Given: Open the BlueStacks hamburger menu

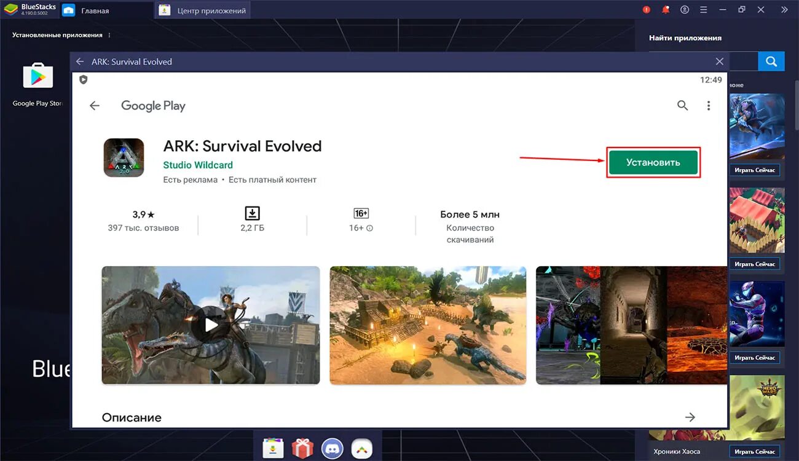Looking at the screenshot, I should (x=704, y=10).
